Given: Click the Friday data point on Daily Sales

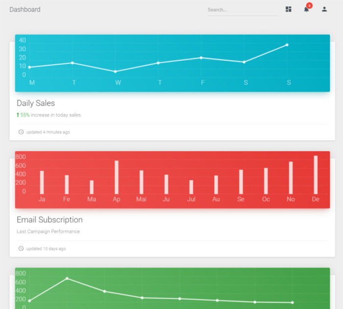Looking at the screenshot, I should click(x=201, y=58).
